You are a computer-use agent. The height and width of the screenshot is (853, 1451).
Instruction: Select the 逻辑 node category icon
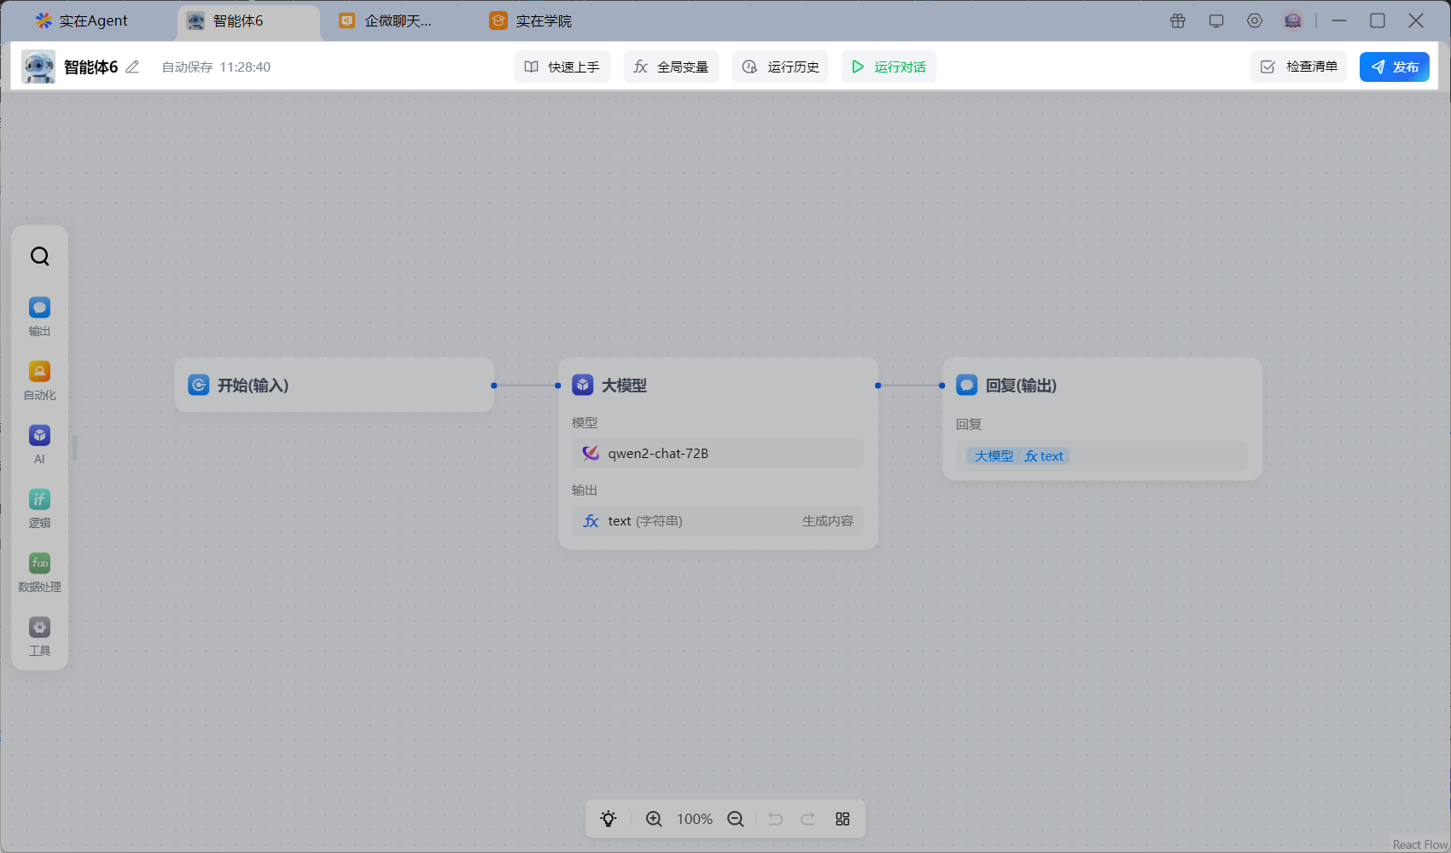39,499
